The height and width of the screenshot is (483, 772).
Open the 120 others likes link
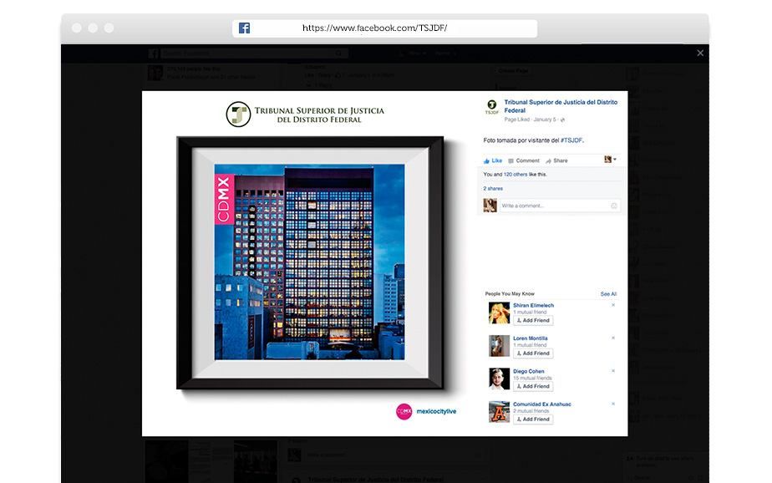point(516,175)
